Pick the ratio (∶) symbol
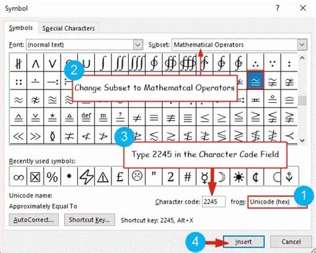The image size is (316, 253). 289,63
